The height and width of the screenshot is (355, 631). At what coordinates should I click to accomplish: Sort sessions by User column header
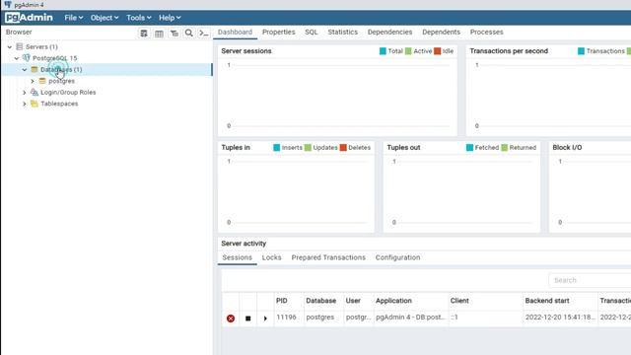coord(353,301)
